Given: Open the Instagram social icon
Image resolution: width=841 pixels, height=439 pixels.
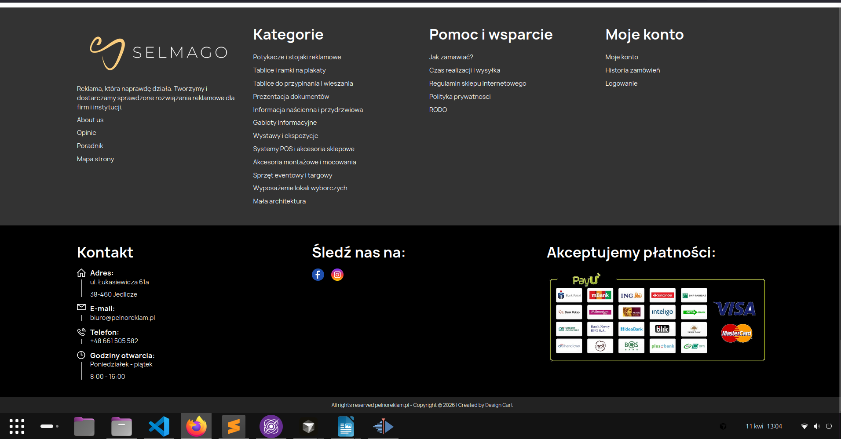Looking at the screenshot, I should click(x=337, y=275).
